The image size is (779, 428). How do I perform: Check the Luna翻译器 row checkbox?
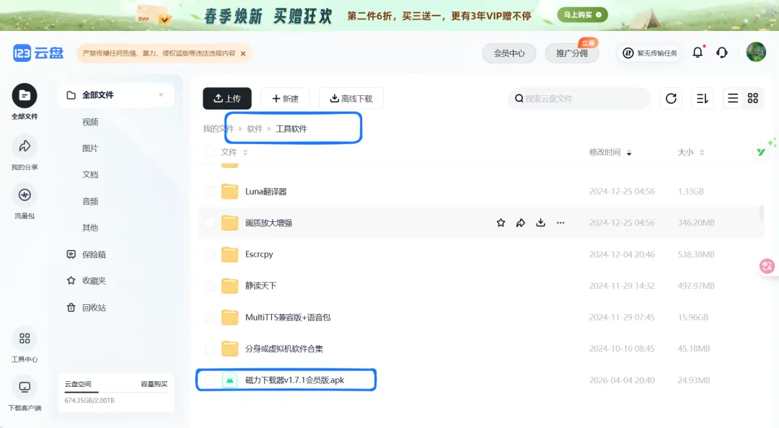(210, 191)
